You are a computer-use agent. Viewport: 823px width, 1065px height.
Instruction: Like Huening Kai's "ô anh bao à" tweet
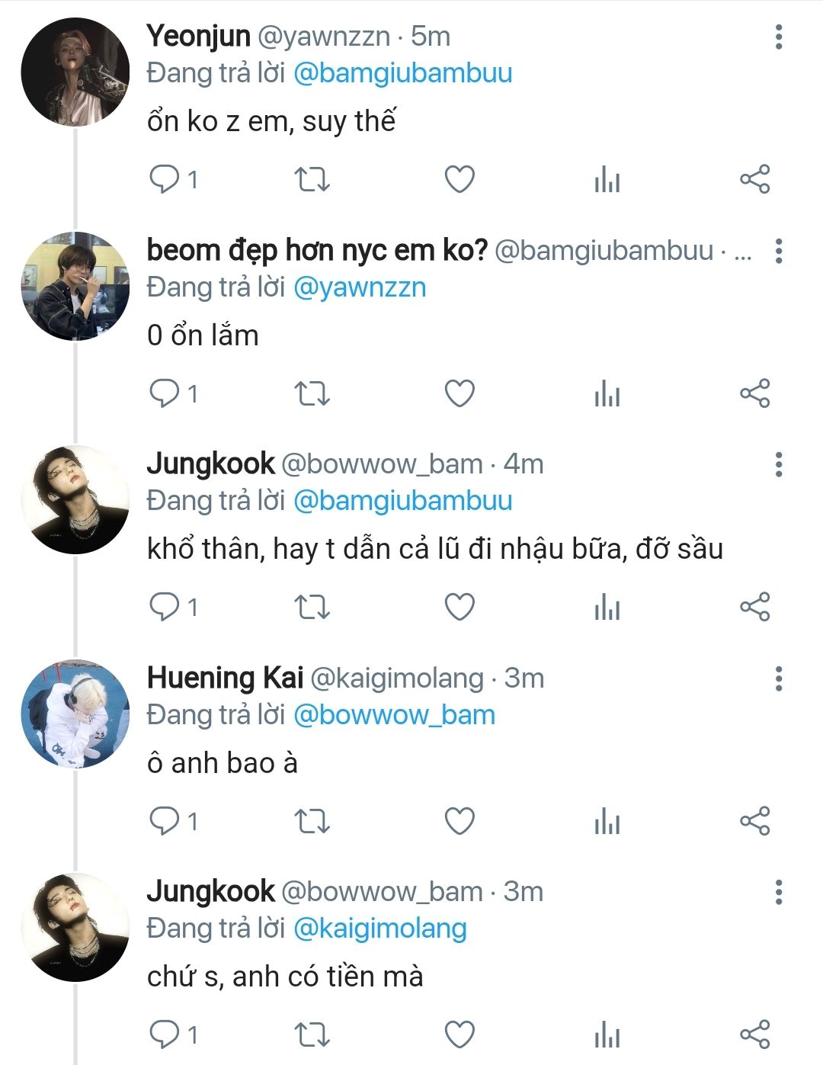(460, 822)
